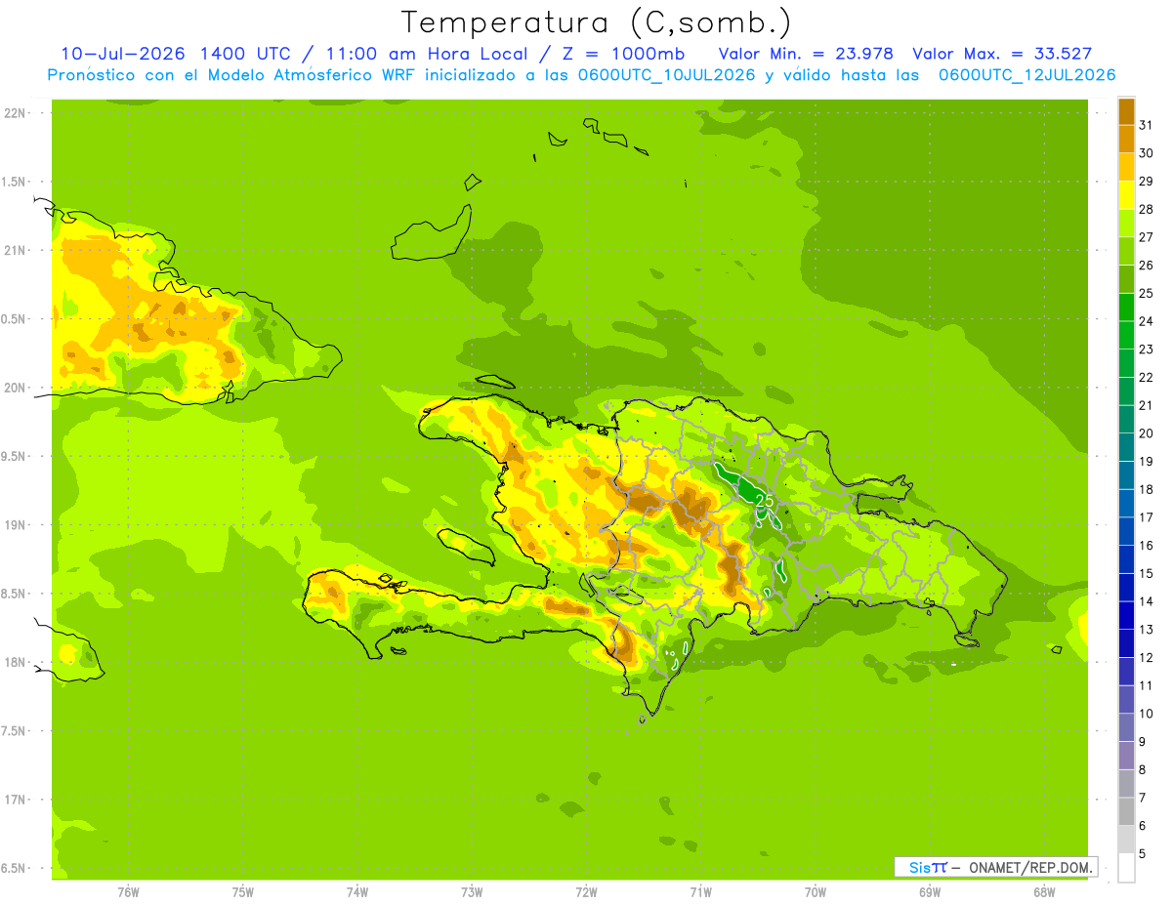Click the '22N' latitude axis label

[x=15, y=113]
